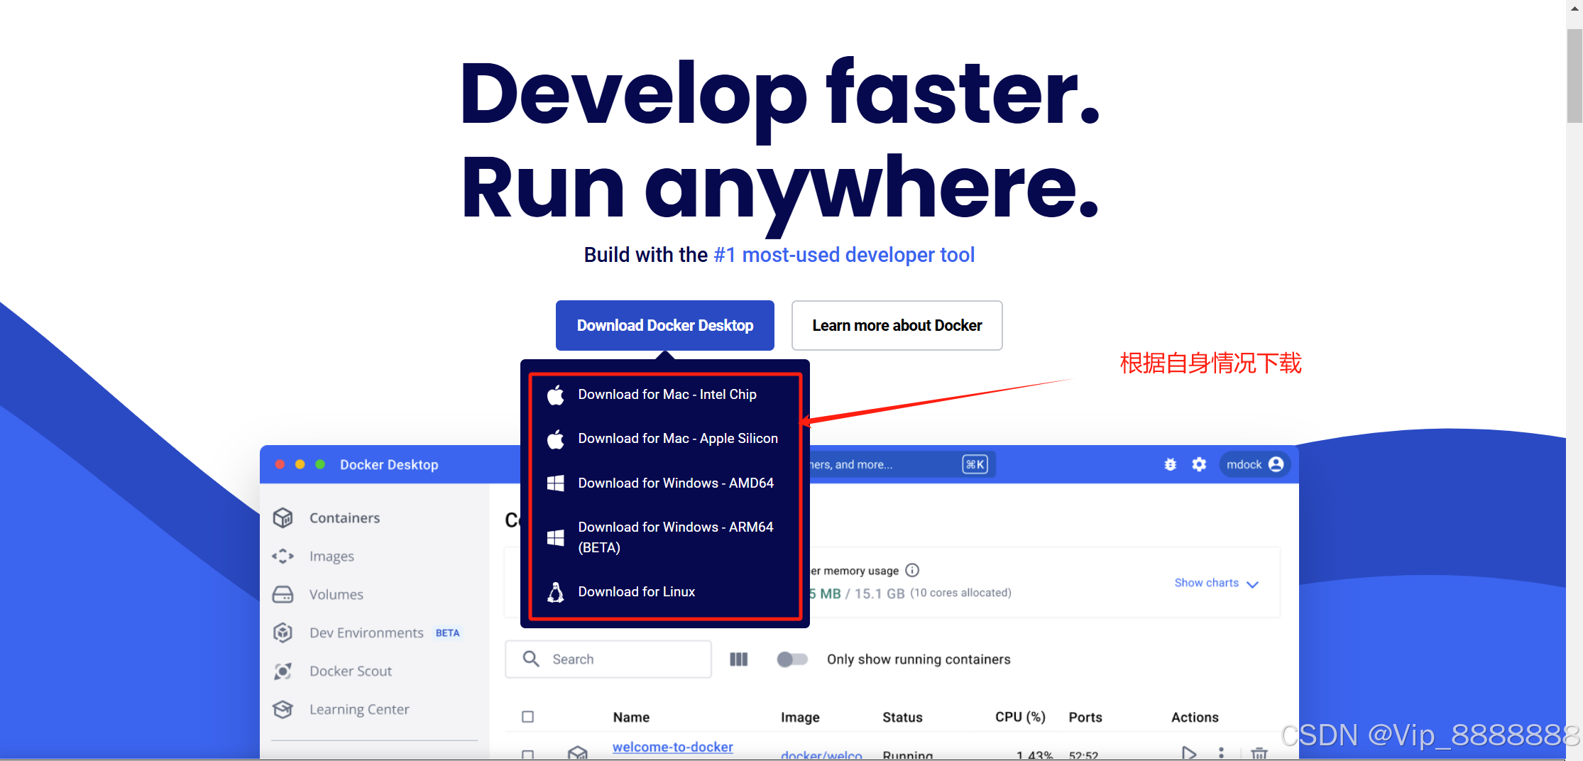Viewport: 1583px width, 761px height.
Task: Click the Actions column header
Action: click(1195, 718)
